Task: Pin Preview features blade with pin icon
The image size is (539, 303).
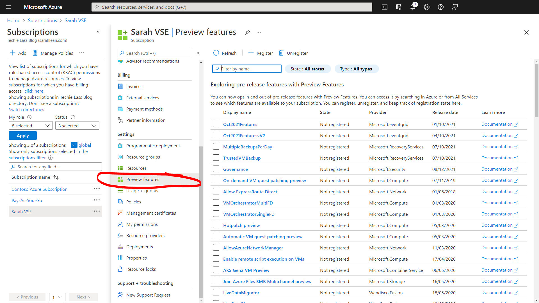Action: (x=247, y=32)
